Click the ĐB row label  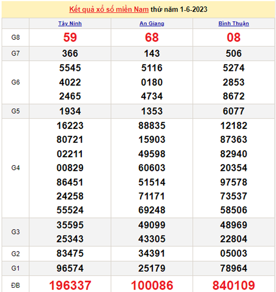[x=15, y=285]
